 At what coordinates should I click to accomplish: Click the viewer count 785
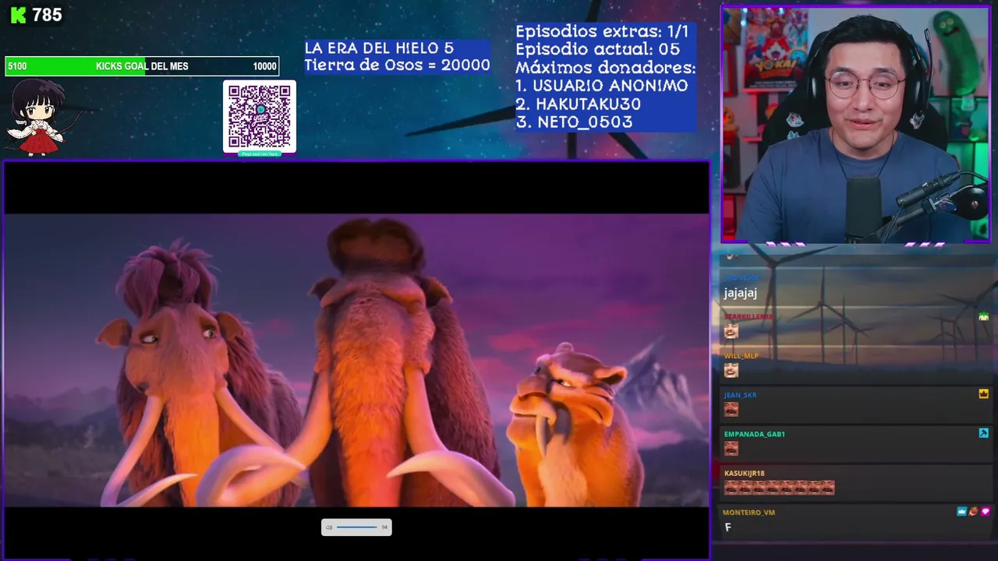click(x=47, y=15)
